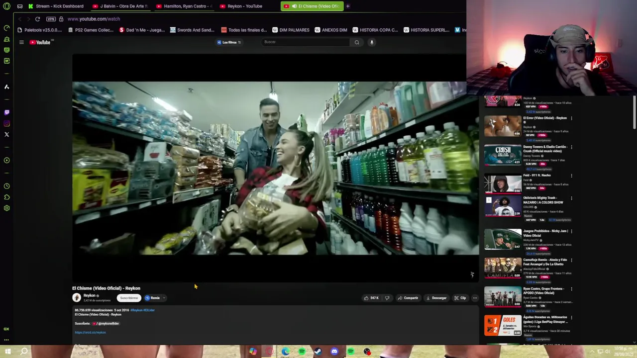
Task: Click the page vertical scrollbar thumb
Action: (x=635, y=112)
